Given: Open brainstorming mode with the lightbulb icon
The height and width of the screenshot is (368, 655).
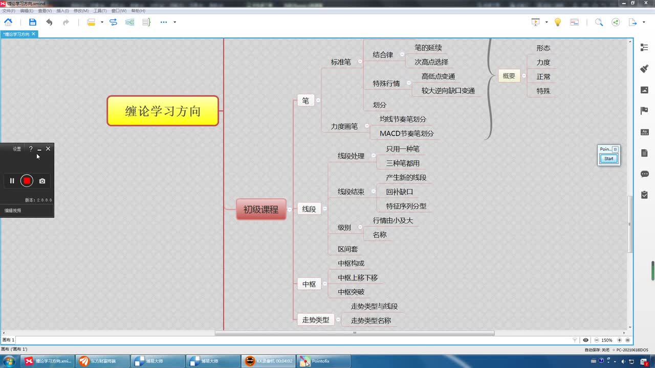Looking at the screenshot, I should (558, 22).
